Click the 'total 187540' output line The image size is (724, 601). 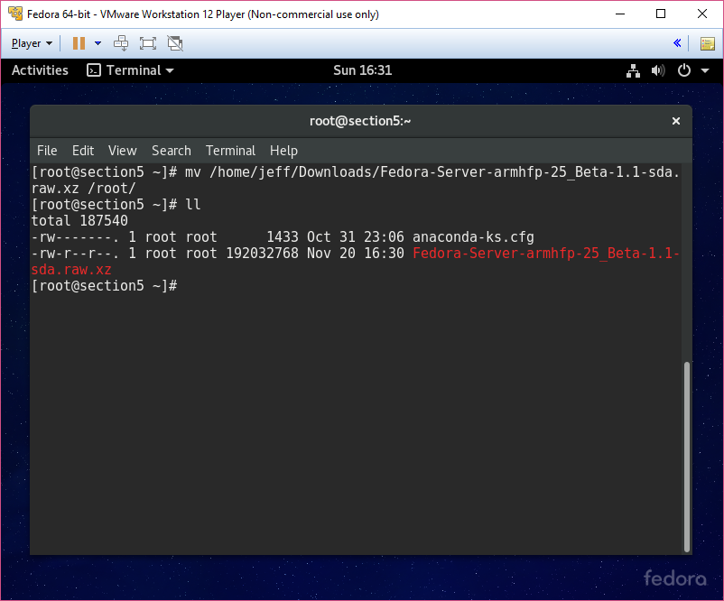79,221
